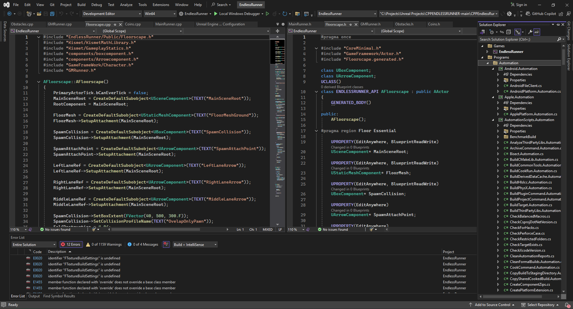Open Properties wrench icon in Solution Explorer
Screen dimensions: 573x309
point(530,32)
